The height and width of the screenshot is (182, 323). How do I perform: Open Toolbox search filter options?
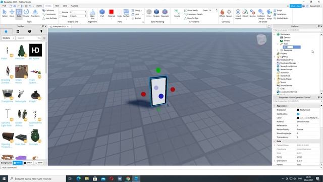click(44, 38)
